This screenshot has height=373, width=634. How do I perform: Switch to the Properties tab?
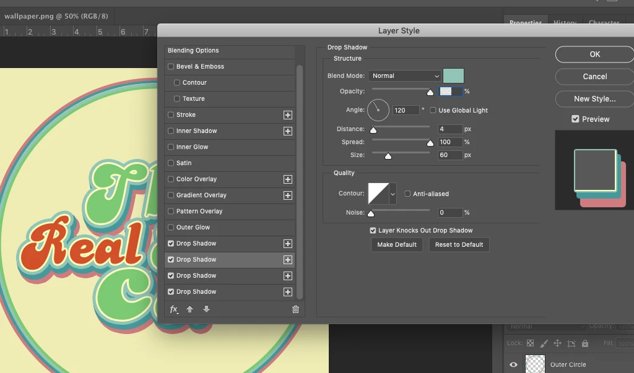click(x=526, y=23)
